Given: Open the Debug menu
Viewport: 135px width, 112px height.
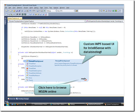Looking at the screenshot, I should click(x=36, y=8).
